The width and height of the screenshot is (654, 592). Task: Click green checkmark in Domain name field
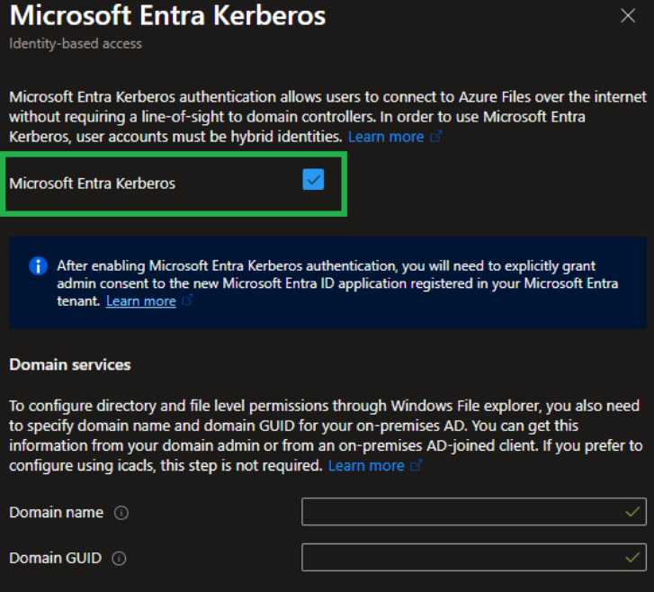[x=632, y=512]
